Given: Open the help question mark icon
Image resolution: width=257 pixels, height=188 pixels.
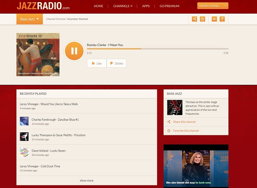Looking at the screenshot, I should [x=222, y=19].
